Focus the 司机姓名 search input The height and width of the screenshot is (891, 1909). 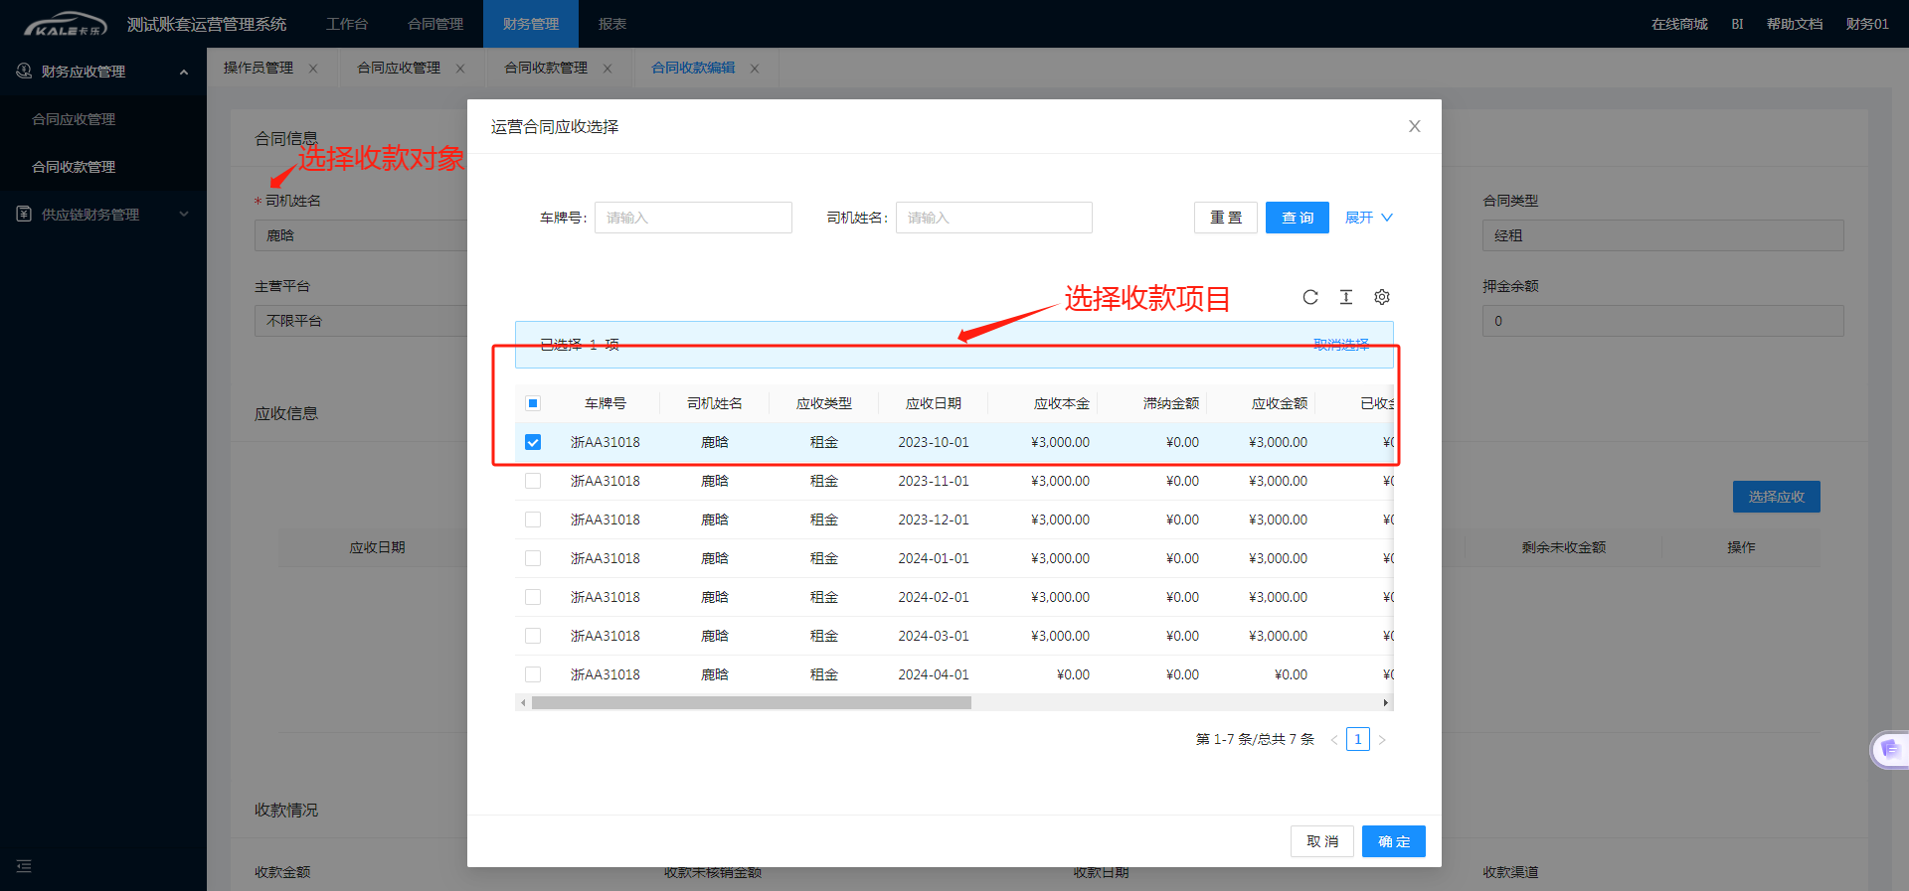tap(994, 218)
